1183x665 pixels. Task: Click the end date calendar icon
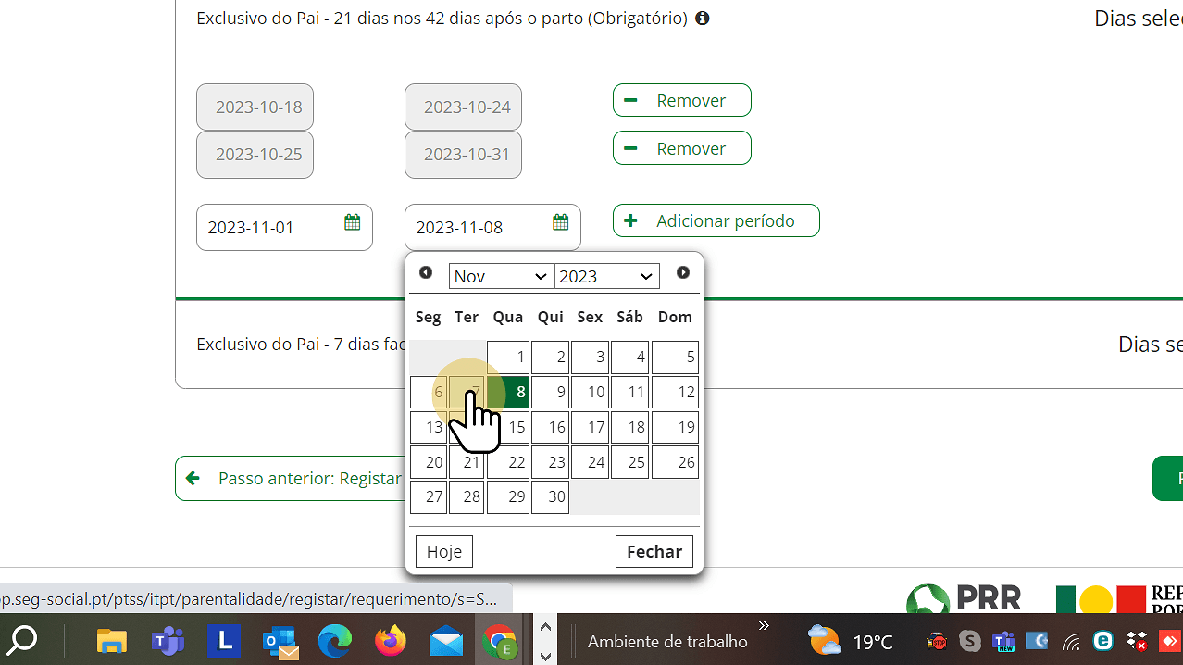(x=560, y=222)
